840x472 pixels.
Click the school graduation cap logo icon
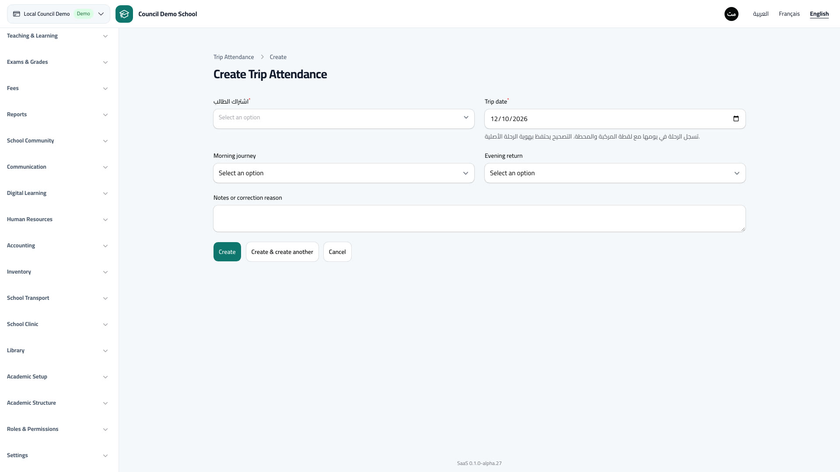pyautogui.click(x=124, y=14)
